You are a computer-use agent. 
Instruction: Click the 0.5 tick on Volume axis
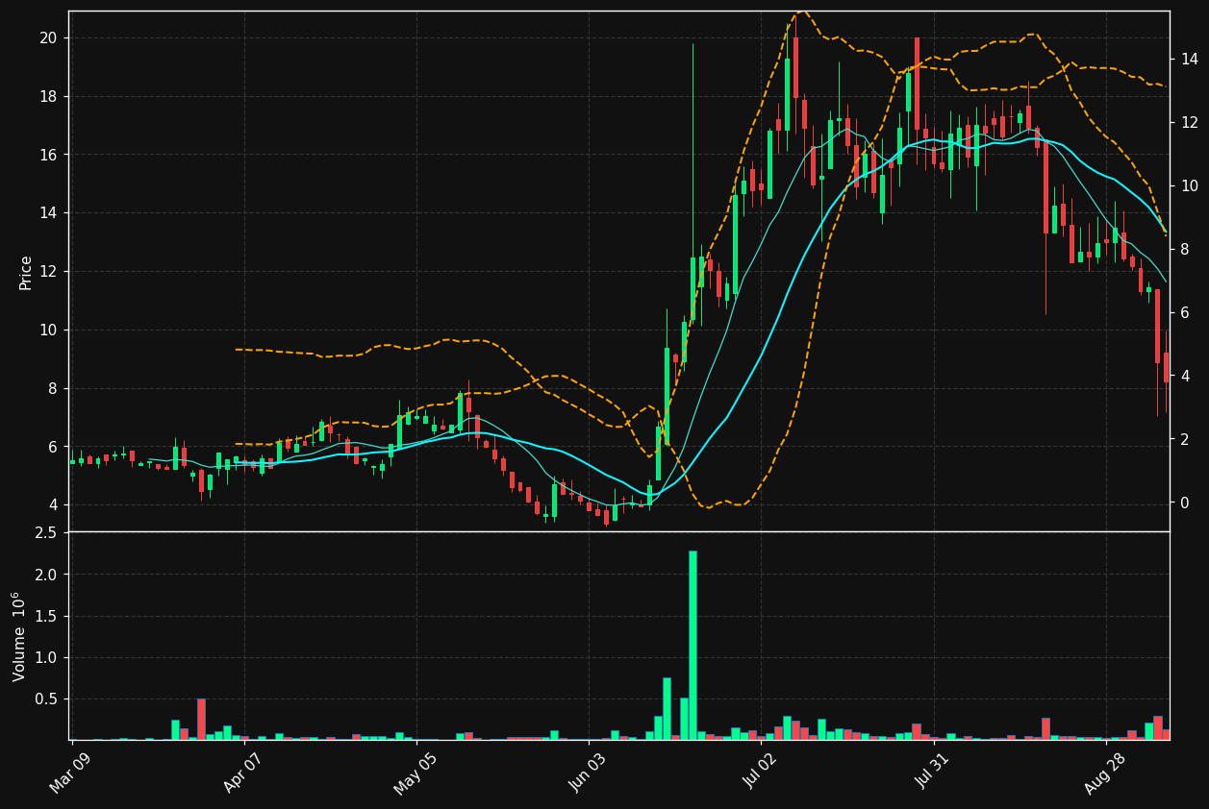coord(46,699)
